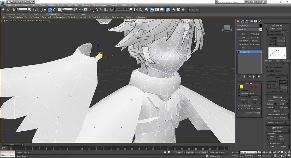This screenshot has height=158, width=291.
Task: Enable Use Soft Selection checkbox
Action: pyautogui.click(x=268, y=29)
